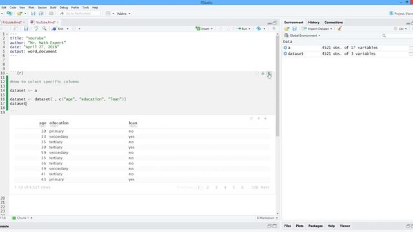Open the Help menu
This screenshot has width=413, height=232.
(x=95, y=8)
